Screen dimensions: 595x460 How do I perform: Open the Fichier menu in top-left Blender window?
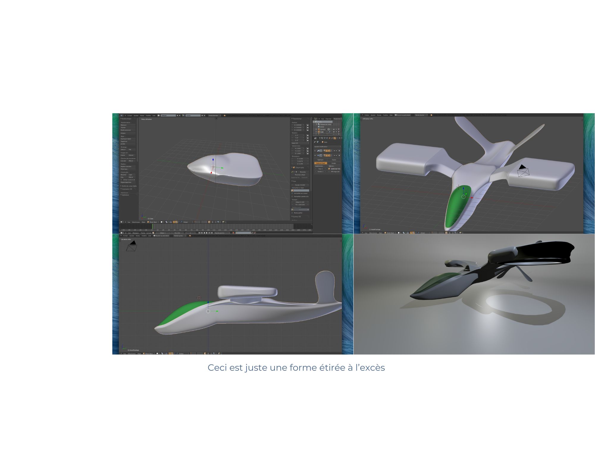click(x=130, y=116)
